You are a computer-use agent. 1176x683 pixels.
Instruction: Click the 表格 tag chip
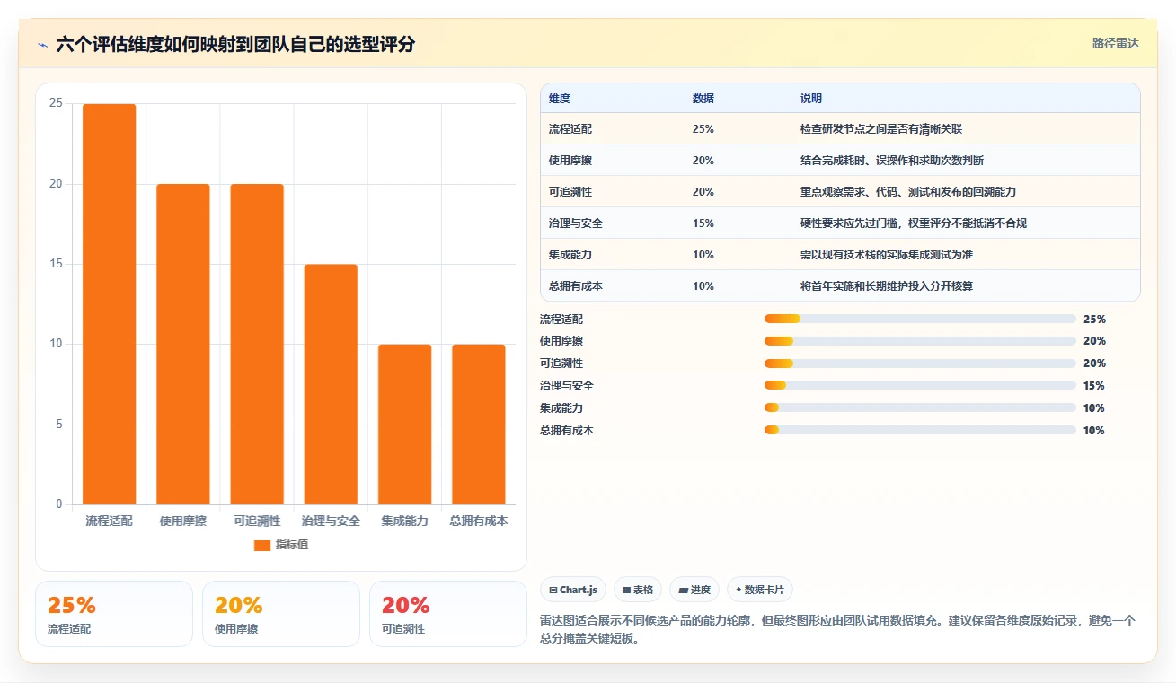[x=638, y=590]
